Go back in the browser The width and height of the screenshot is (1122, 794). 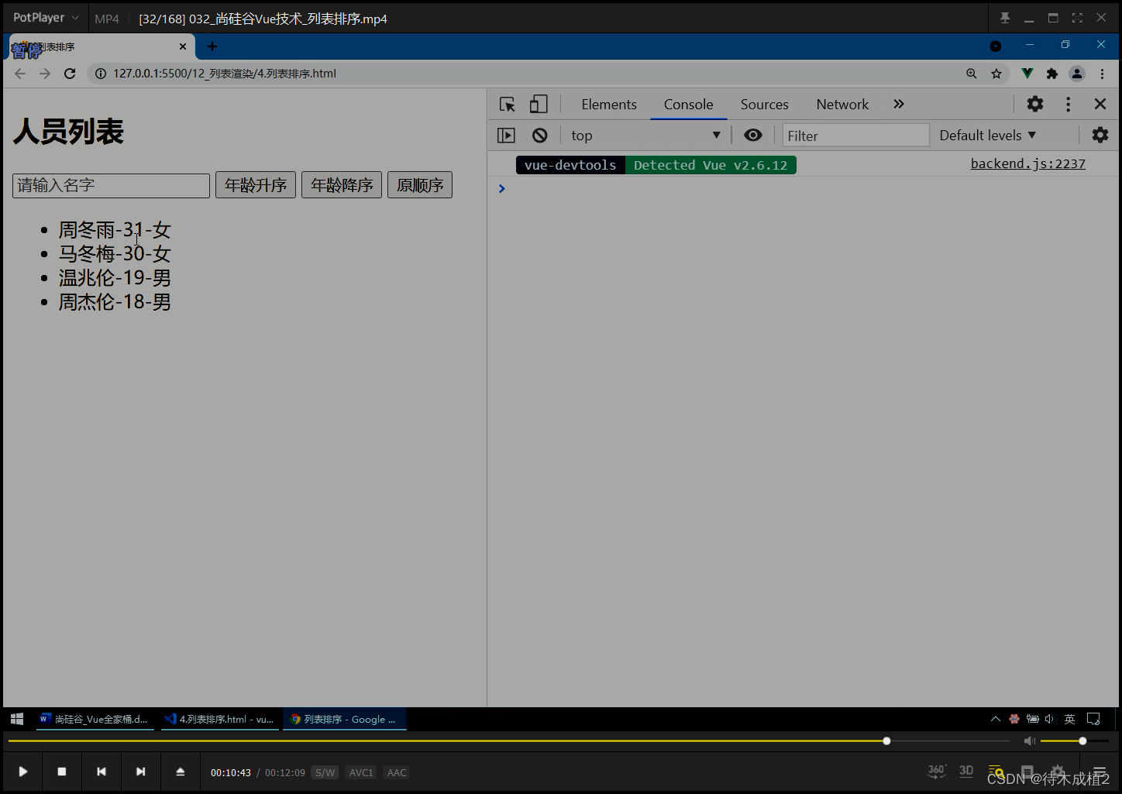click(x=20, y=74)
